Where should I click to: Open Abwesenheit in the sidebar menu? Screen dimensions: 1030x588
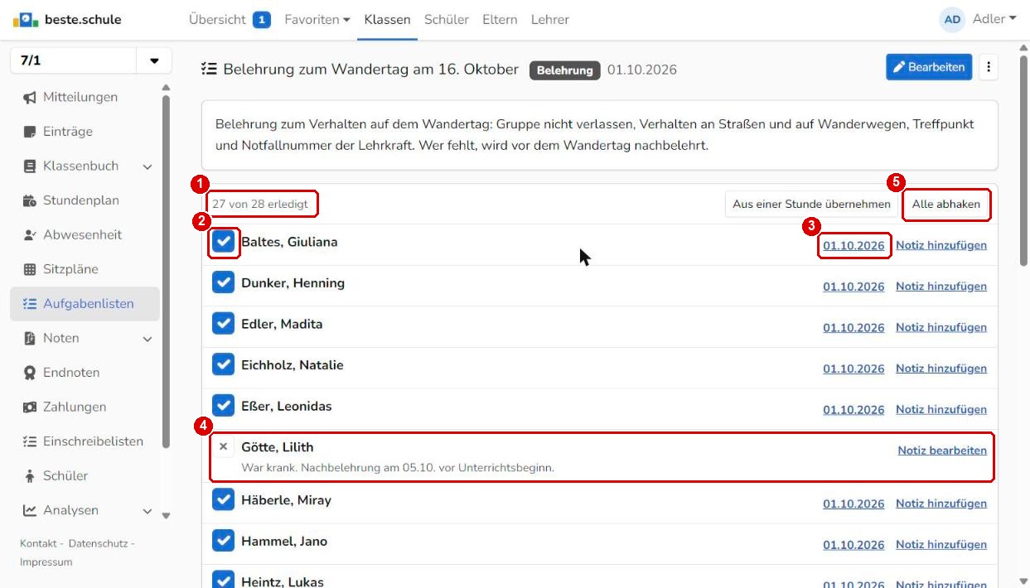coord(85,235)
